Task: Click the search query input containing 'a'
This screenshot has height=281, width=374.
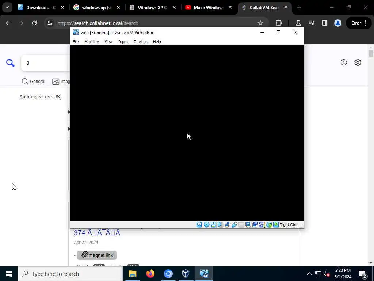Action: (x=45, y=63)
